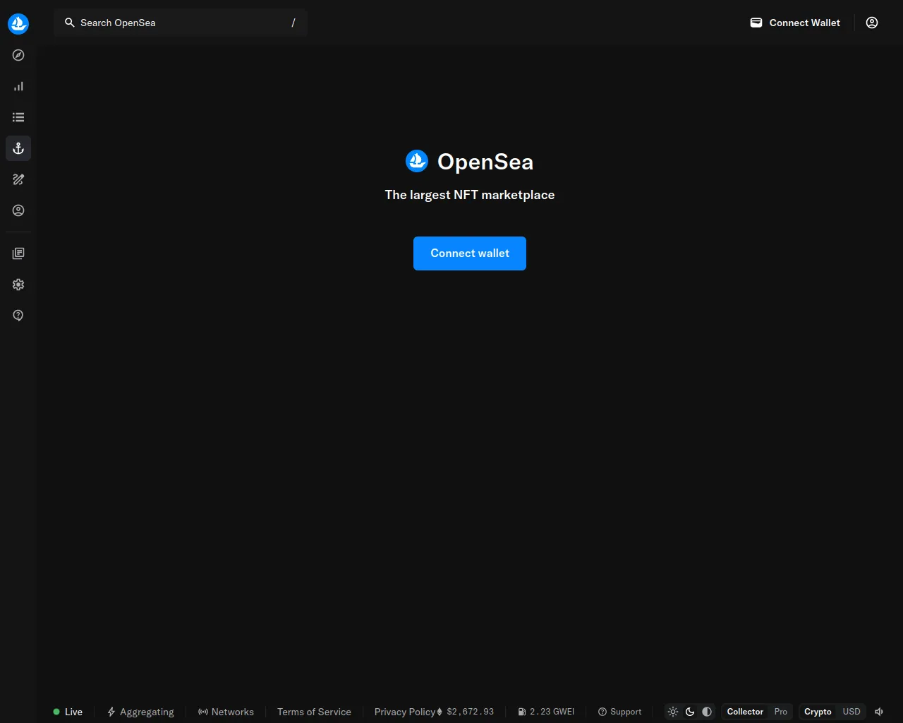Screen dimensions: 903x723
Task: Select the list Activity icon in sidebar
Action: (18, 117)
